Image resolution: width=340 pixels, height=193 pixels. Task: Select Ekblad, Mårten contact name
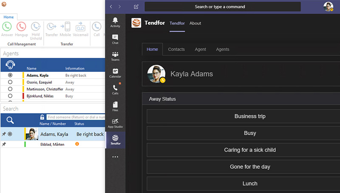(52, 145)
